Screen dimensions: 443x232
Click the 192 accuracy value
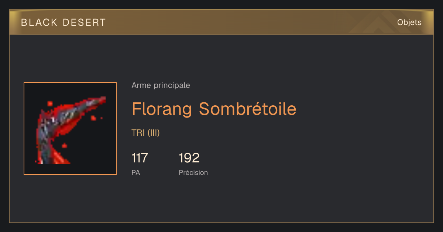[x=189, y=158]
